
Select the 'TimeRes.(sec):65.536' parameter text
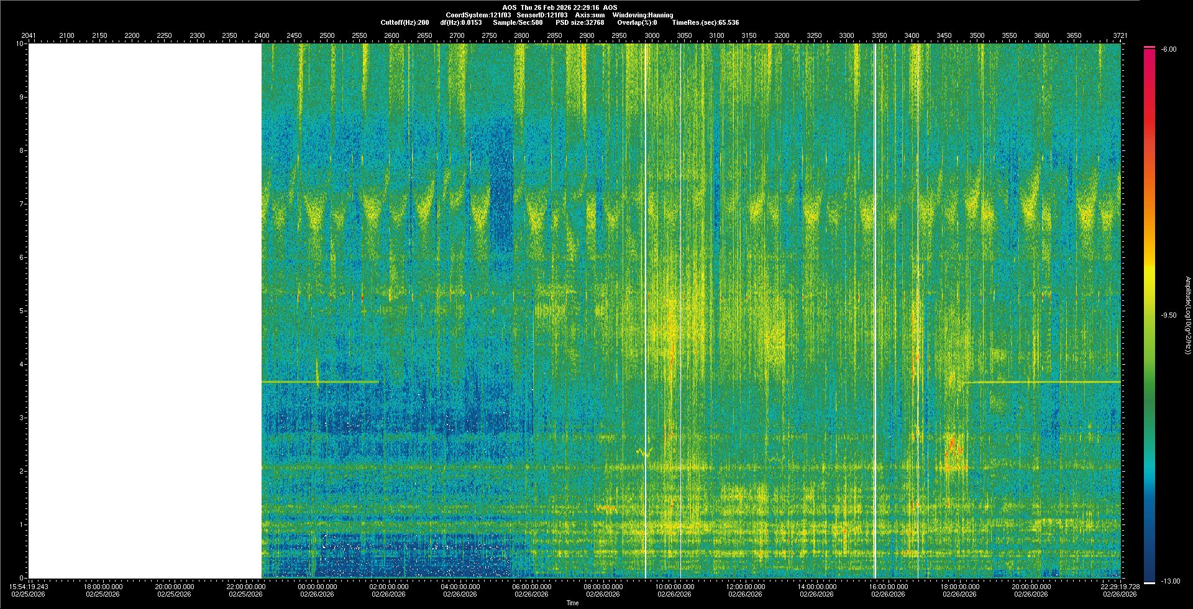[706, 22]
